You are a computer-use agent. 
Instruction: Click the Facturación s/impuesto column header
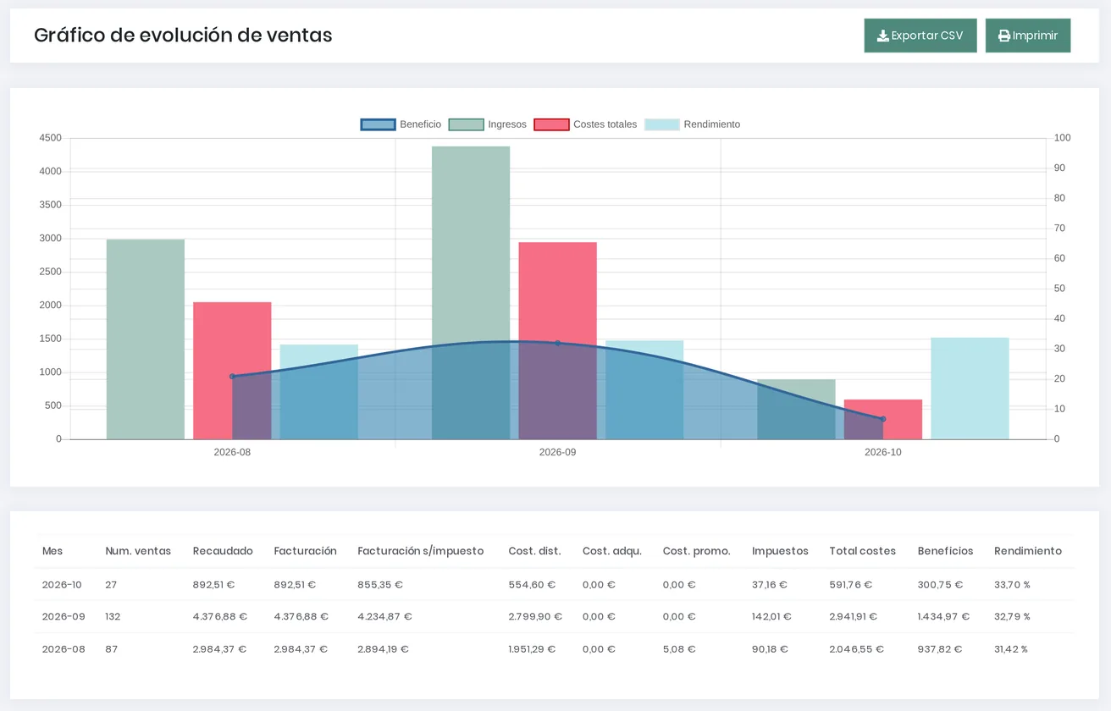point(421,551)
